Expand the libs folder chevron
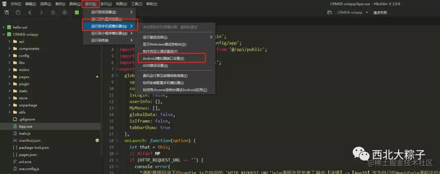The height and width of the screenshot is (174, 440). [x=9, y=63]
